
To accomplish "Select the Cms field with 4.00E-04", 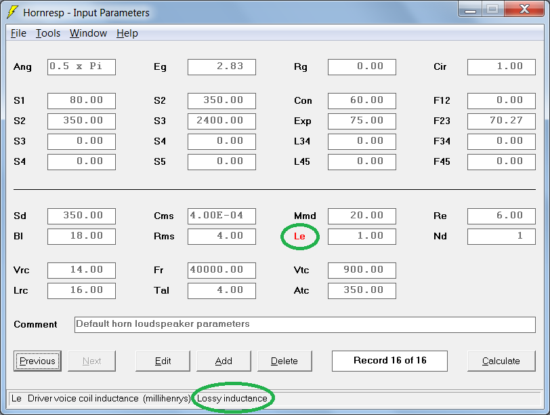I will (221, 216).
